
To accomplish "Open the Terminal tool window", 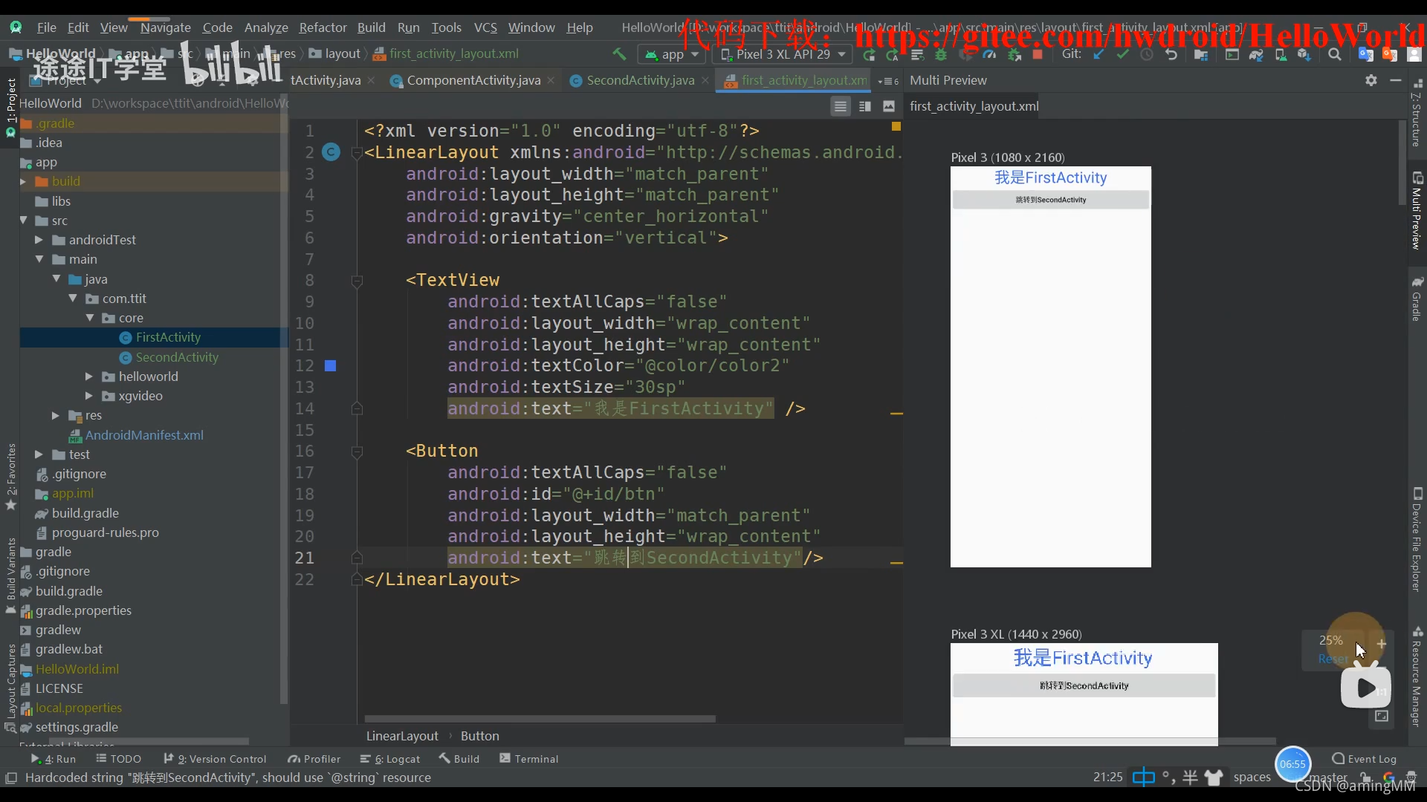I will [x=529, y=759].
